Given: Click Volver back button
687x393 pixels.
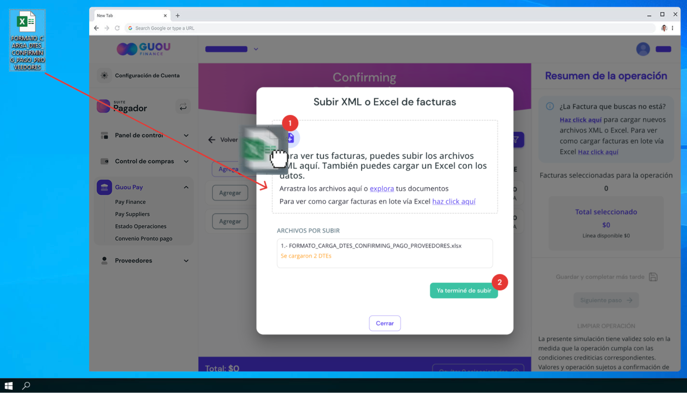Looking at the screenshot, I should coord(223,140).
